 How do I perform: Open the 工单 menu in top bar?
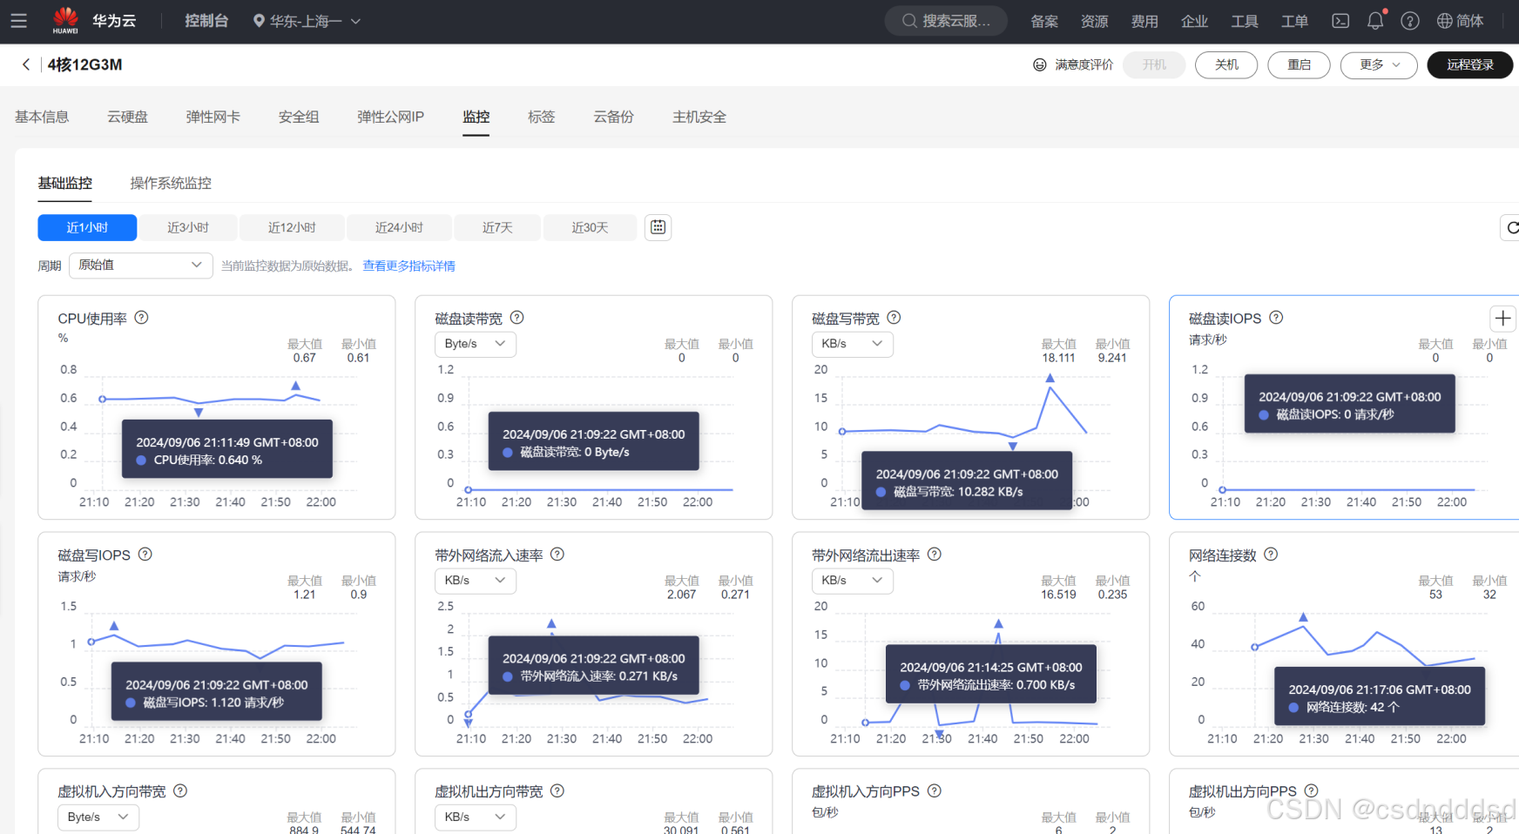[1295, 21]
